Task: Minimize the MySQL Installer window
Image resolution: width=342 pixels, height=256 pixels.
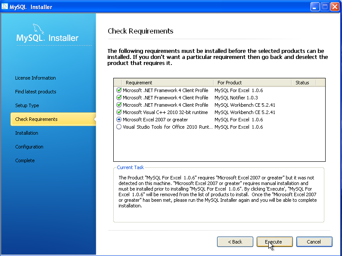Action: pyautogui.click(x=315, y=6)
